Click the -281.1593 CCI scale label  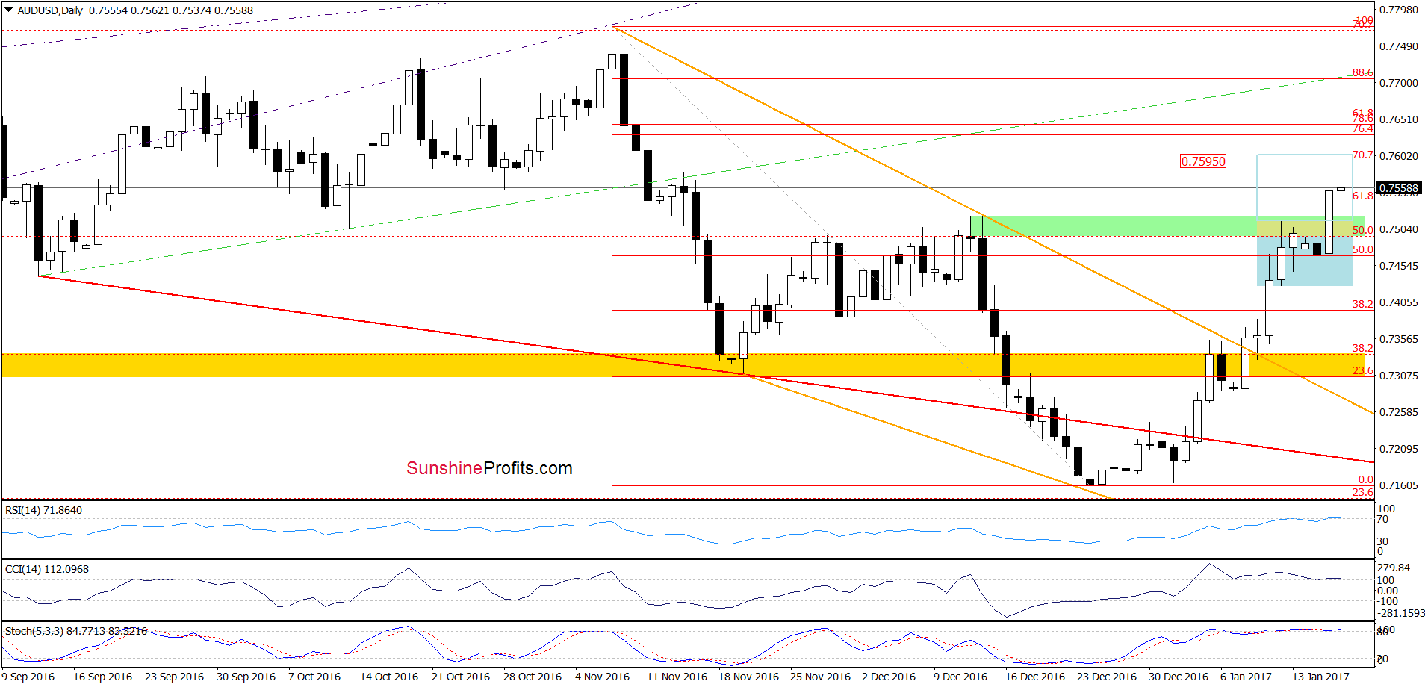click(x=1400, y=613)
